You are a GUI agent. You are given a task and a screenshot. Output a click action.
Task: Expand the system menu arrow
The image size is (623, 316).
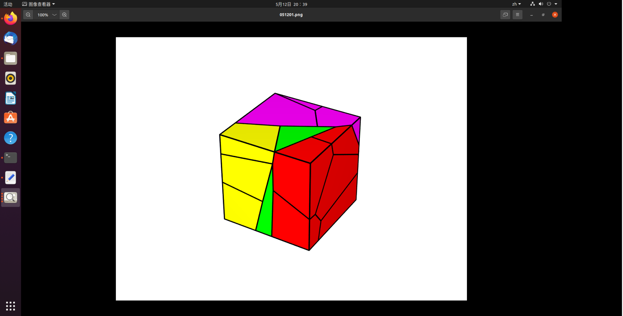pyautogui.click(x=556, y=4)
